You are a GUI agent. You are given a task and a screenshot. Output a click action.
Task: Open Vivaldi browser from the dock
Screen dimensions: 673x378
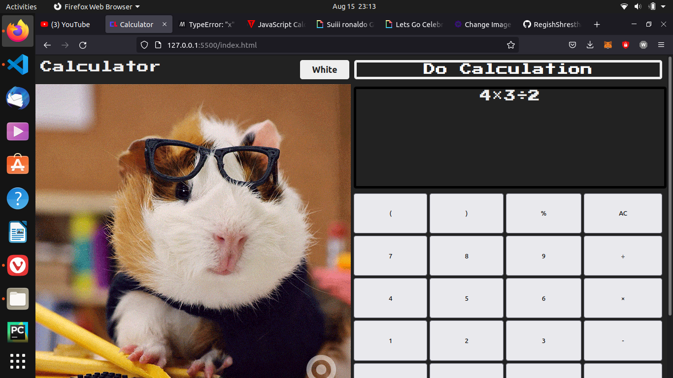(x=18, y=265)
